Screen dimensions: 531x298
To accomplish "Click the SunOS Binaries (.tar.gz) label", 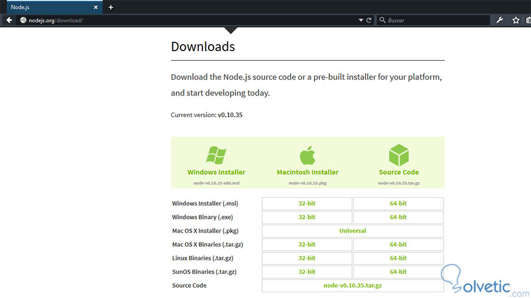I will [x=204, y=272].
